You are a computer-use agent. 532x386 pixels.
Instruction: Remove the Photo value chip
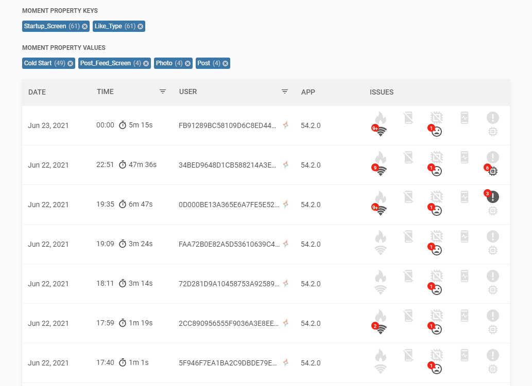coord(187,63)
